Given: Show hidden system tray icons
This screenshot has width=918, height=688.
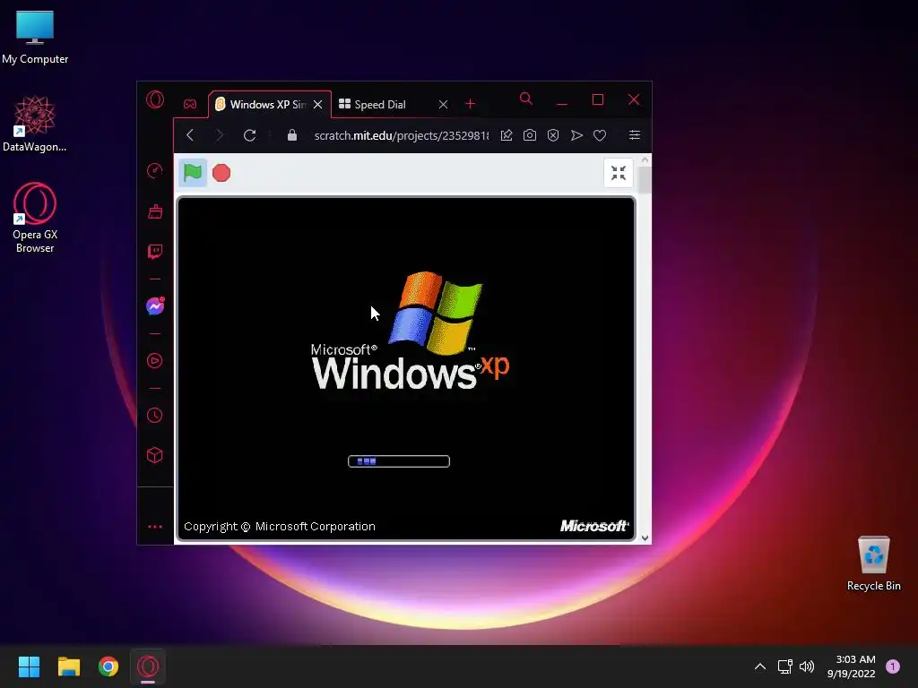Looking at the screenshot, I should coord(760,666).
